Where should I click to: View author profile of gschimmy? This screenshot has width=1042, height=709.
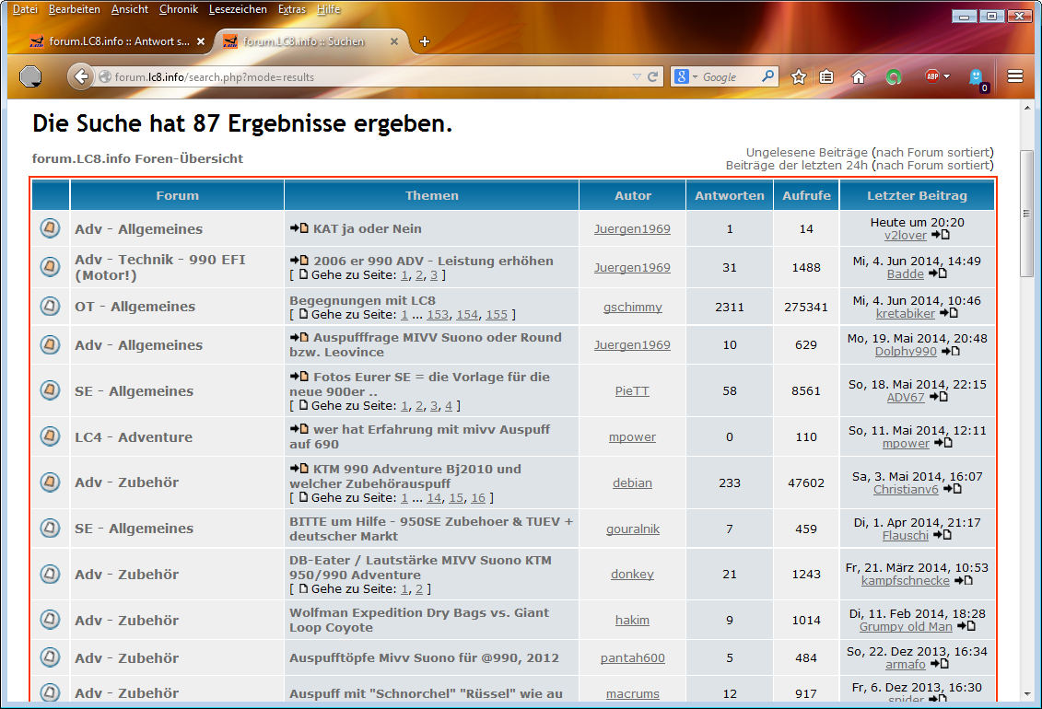click(x=632, y=307)
